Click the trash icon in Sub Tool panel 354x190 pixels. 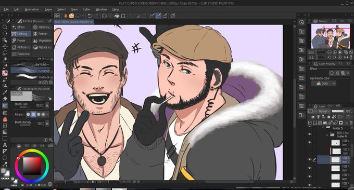(x=51, y=83)
